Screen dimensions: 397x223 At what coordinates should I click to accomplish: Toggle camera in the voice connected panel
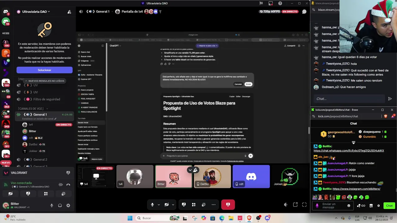click(x=11, y=194)
